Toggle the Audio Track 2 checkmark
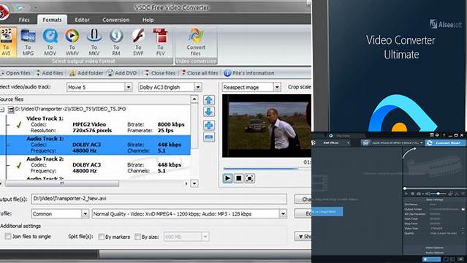Screen dimensions: 467x263 (x=19, y=165)
